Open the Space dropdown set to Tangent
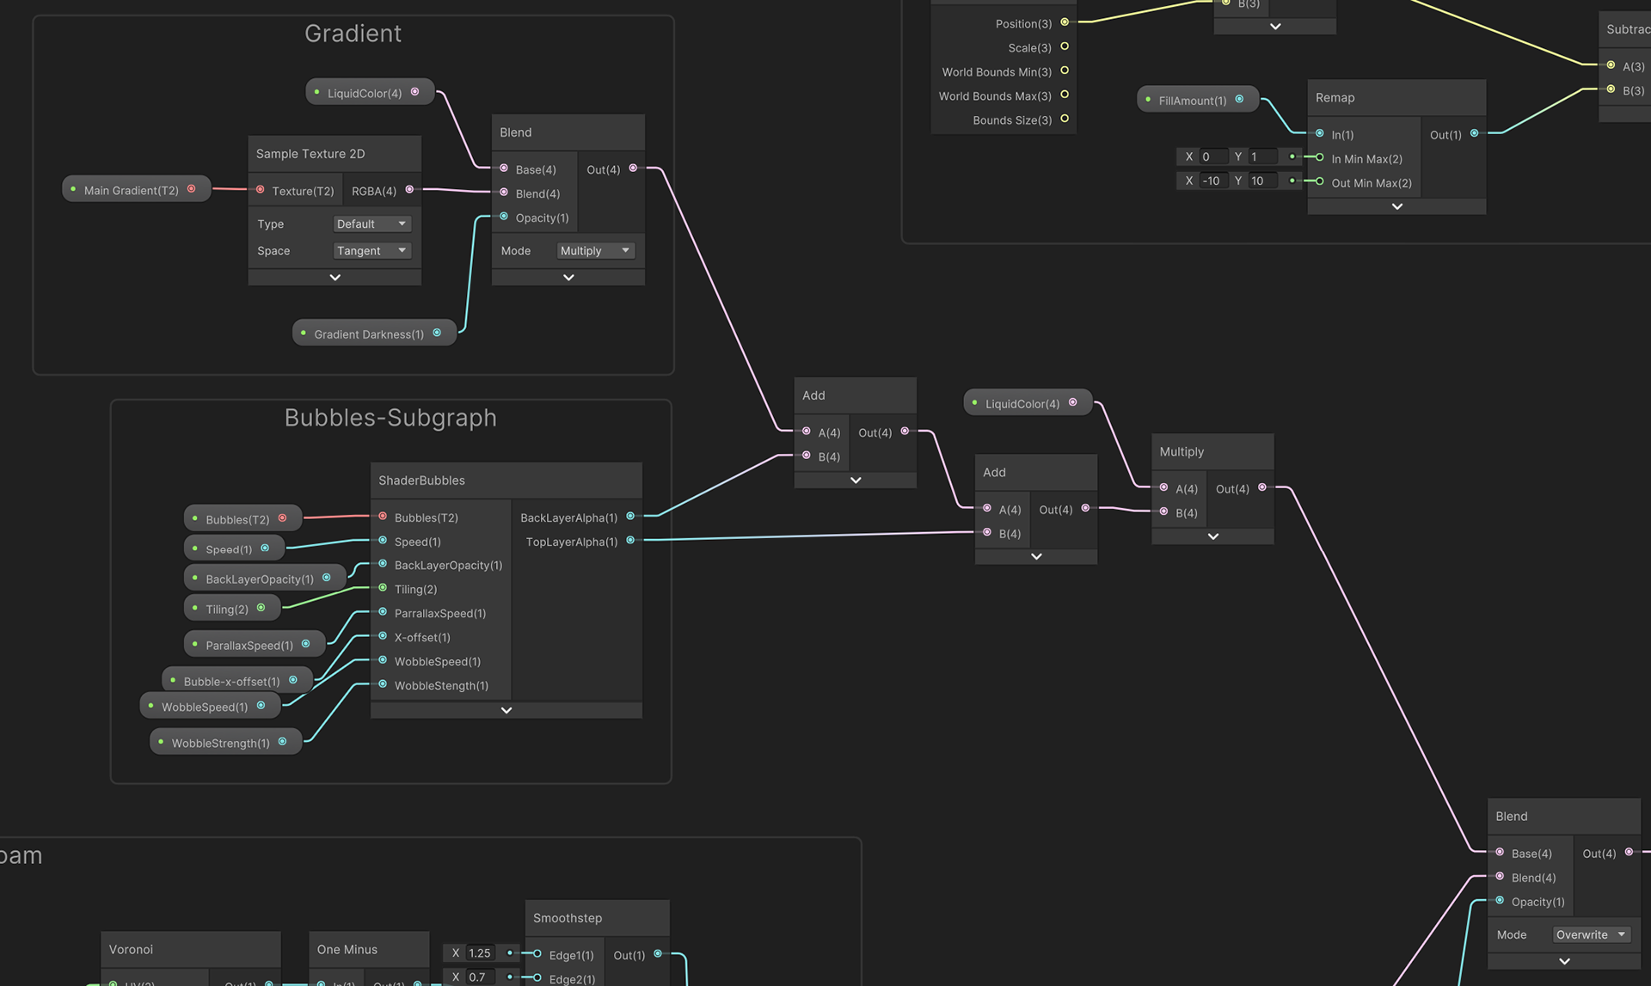This screenshot has height=986, width=1651. [371, 251]
